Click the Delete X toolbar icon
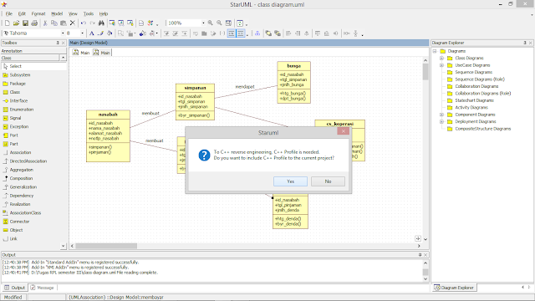This screenshot has height=301, width=535. click(73, 23)
